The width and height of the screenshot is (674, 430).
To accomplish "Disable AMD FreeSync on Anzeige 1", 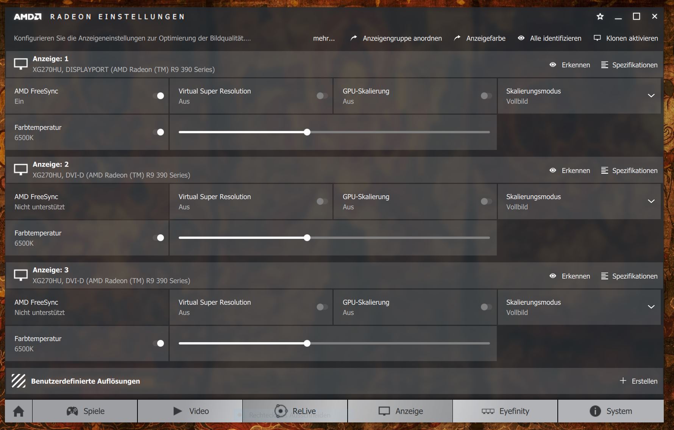I will point(159,96).
